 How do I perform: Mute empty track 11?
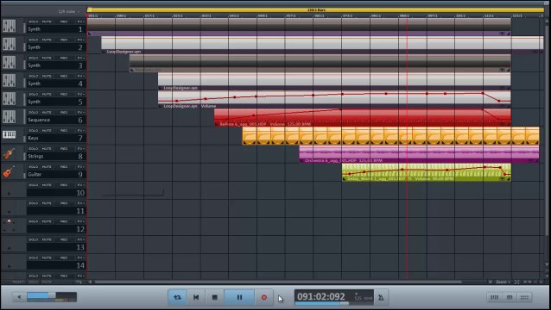[47, 203]
